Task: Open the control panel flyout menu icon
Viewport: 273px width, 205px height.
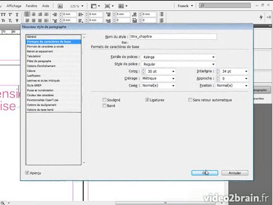Action: (269, 17)
